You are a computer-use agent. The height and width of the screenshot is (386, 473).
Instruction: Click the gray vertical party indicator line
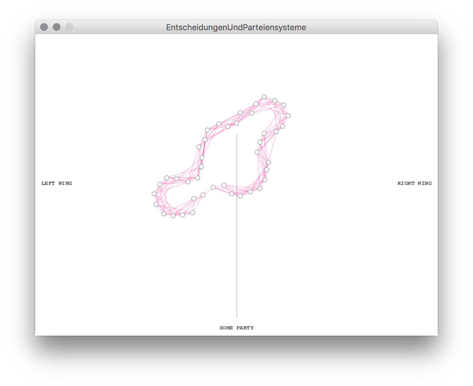coord(237,251)
